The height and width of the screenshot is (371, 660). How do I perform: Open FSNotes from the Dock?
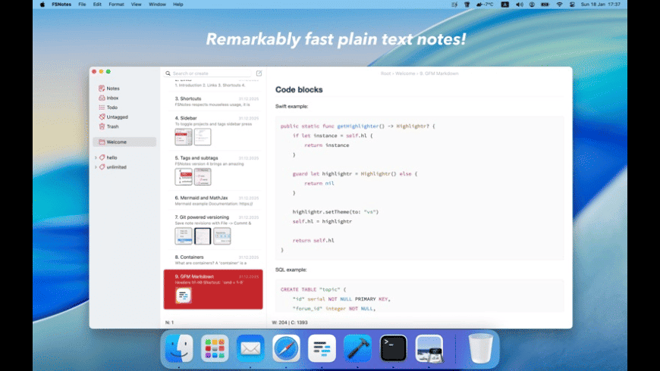[322, 348]
